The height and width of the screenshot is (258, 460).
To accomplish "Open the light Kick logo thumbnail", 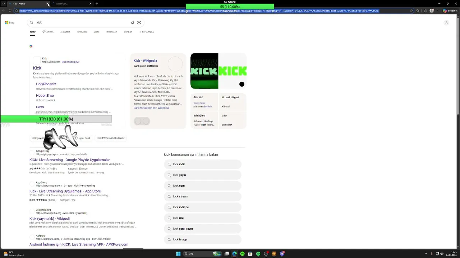I will (233, 71).
